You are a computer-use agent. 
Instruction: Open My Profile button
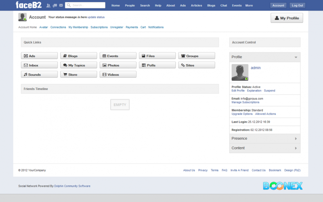287,18
